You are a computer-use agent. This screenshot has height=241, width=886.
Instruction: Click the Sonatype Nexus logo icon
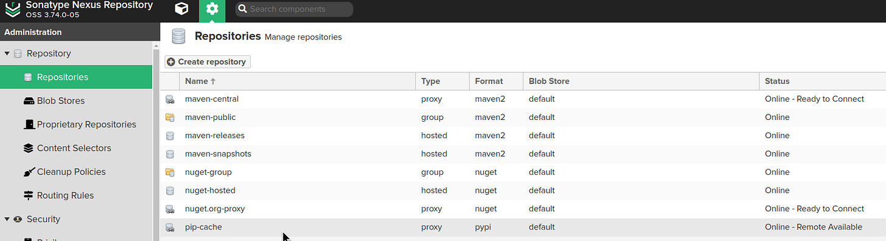point(12,9)
